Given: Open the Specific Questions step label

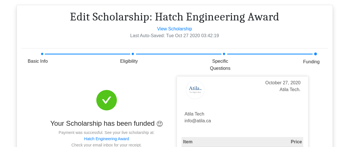Looking at the screenshot, I should 220,65.
